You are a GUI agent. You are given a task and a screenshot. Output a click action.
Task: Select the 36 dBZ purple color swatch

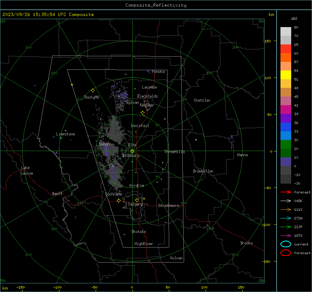[x=286, y=118]
